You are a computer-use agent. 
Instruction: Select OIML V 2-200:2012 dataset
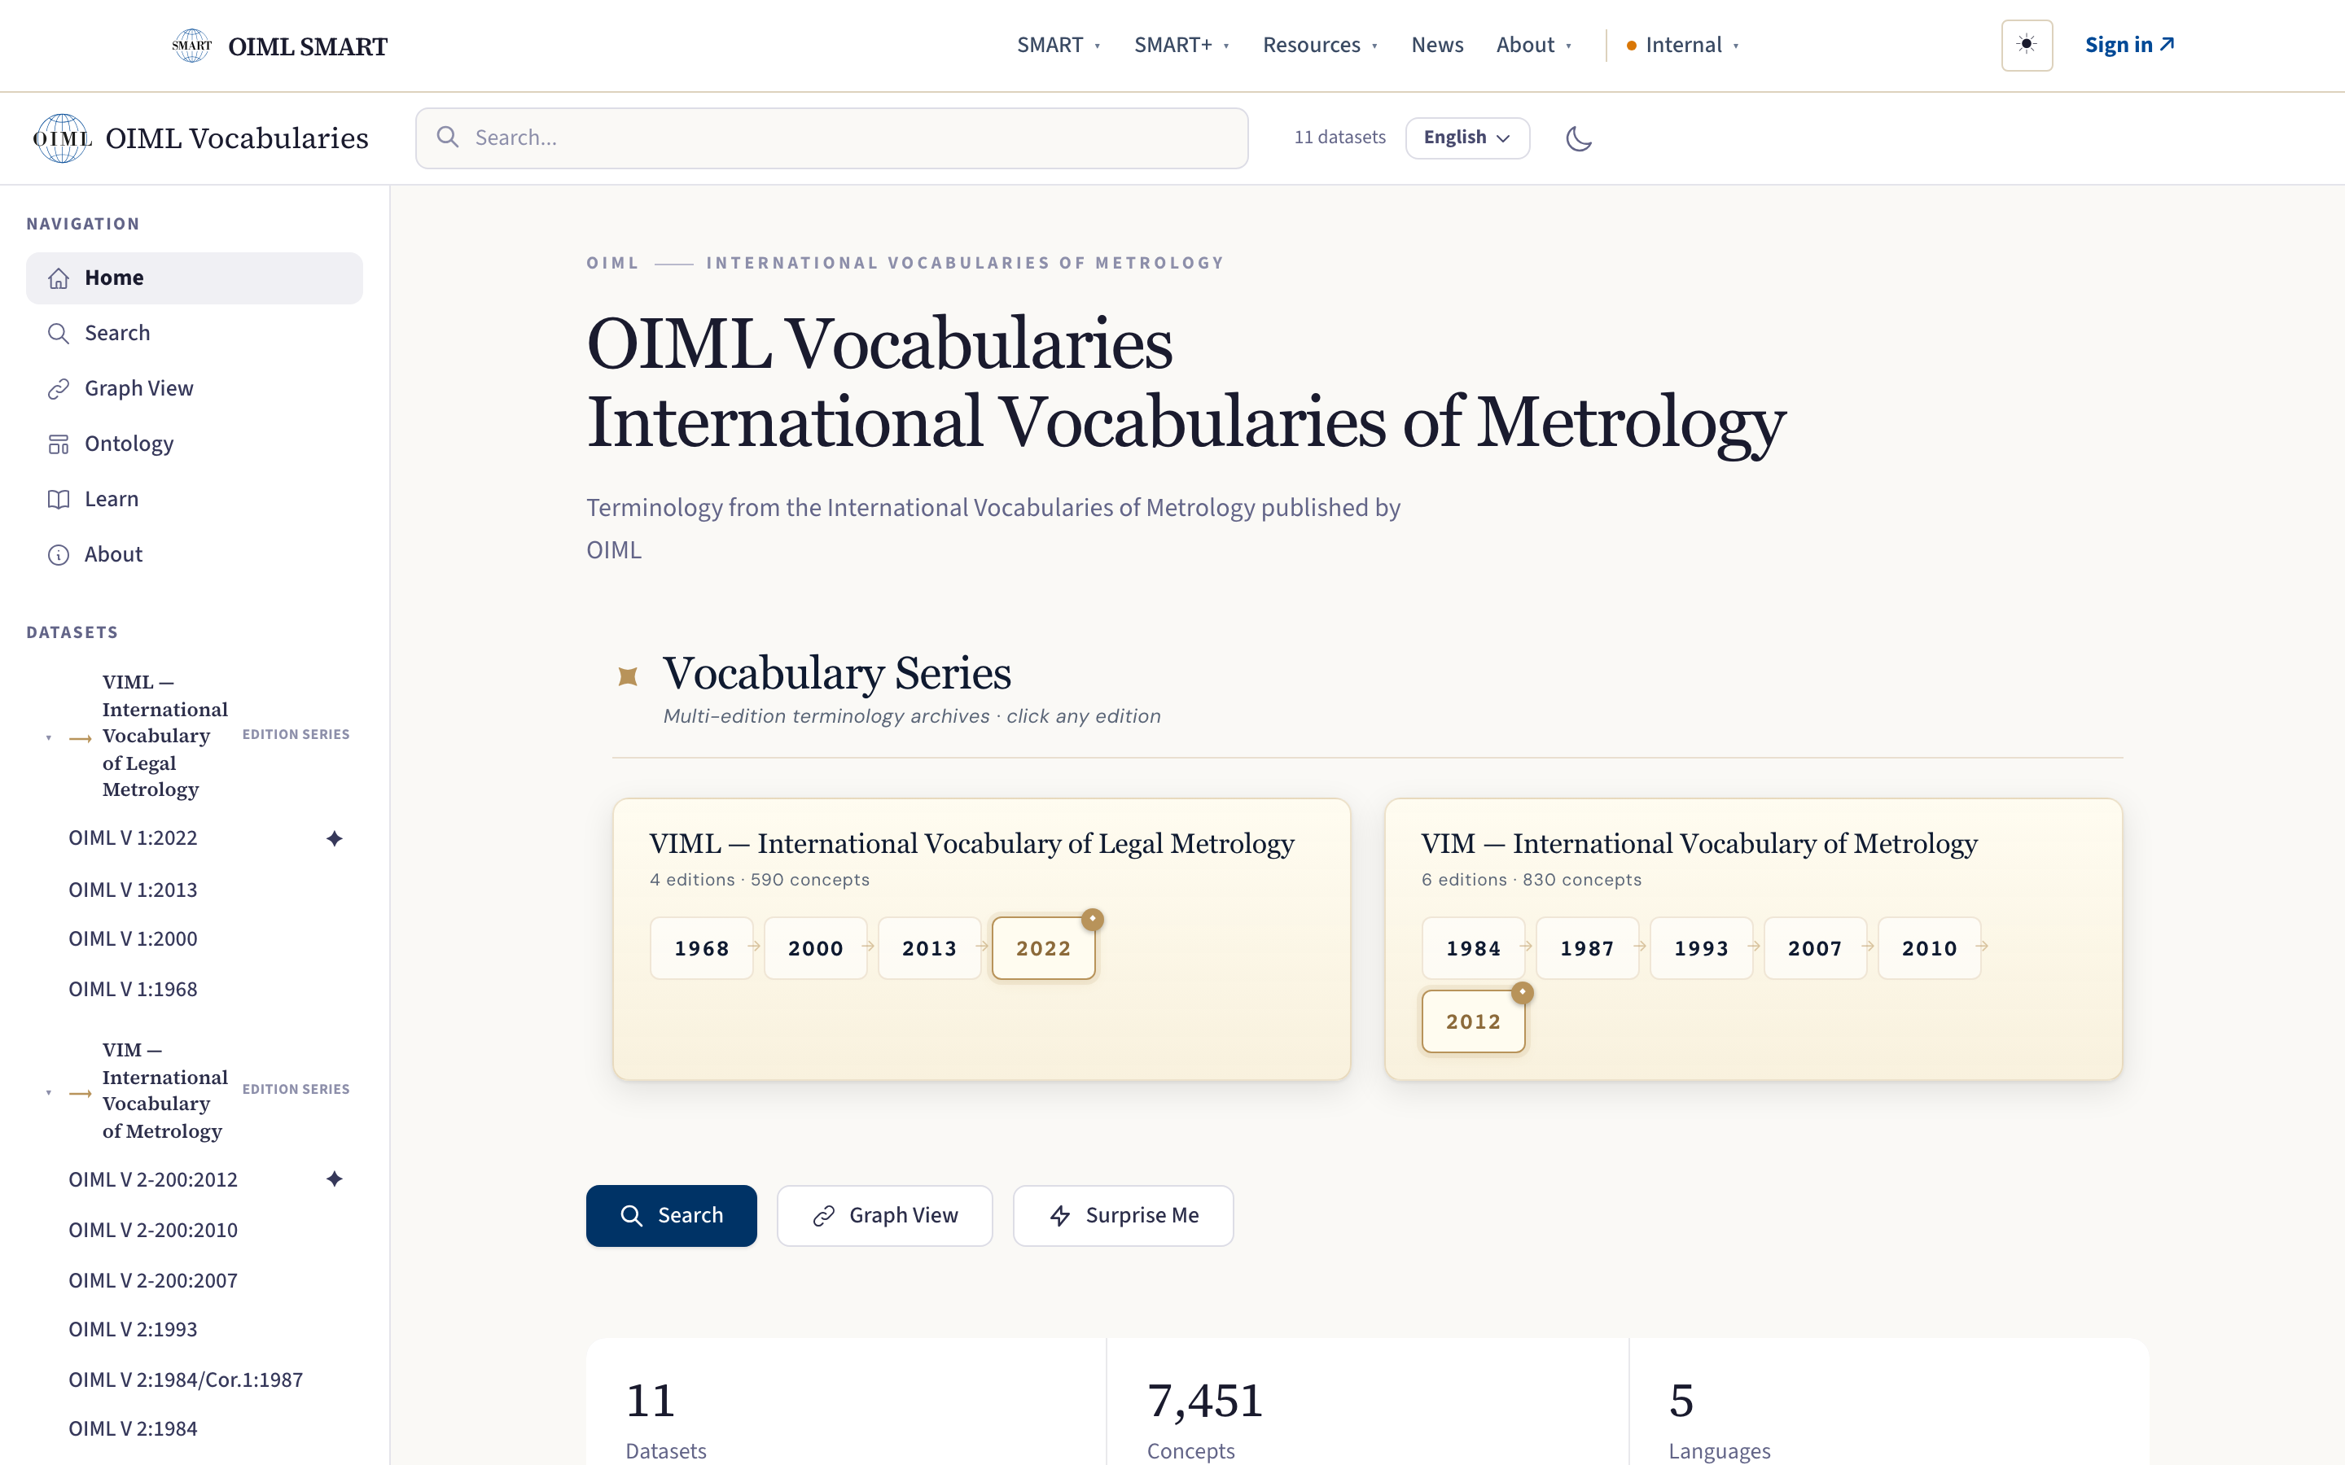153,1179
